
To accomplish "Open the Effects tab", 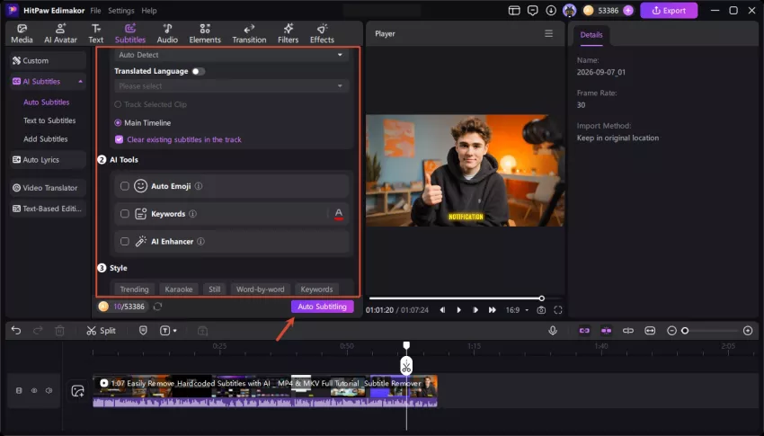I will click(x=322, y=33).
